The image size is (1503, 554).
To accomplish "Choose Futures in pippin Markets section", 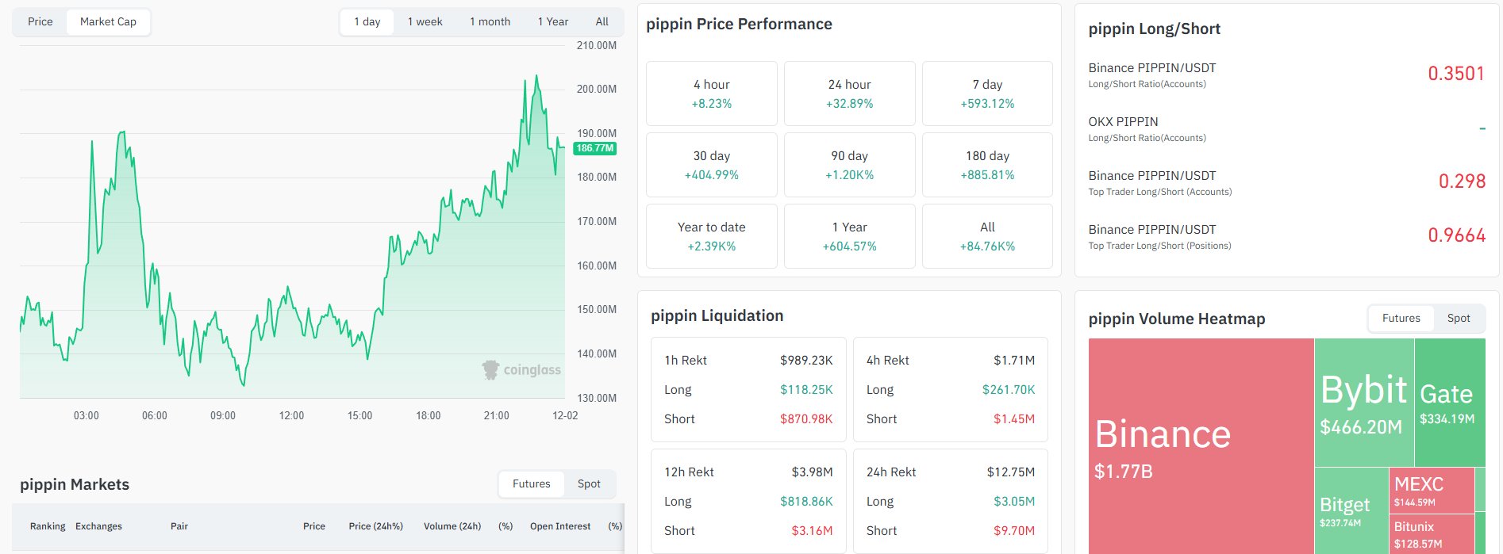I will [532, 484].
